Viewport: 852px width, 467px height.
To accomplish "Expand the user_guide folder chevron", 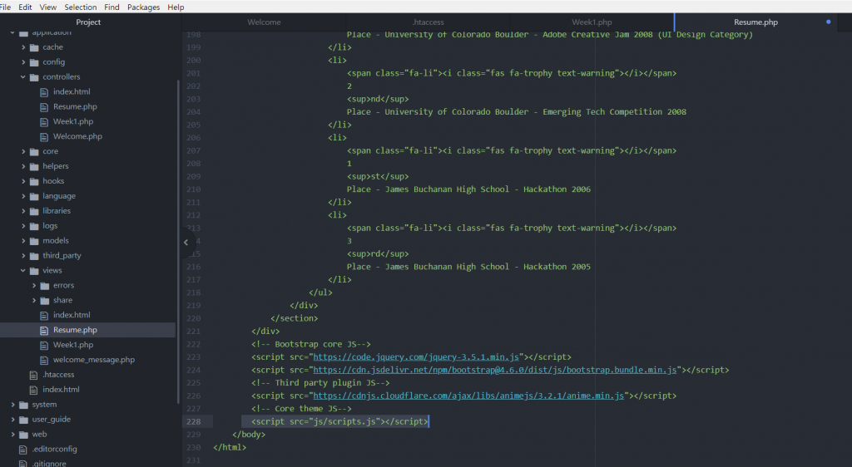I will (13, 420).
